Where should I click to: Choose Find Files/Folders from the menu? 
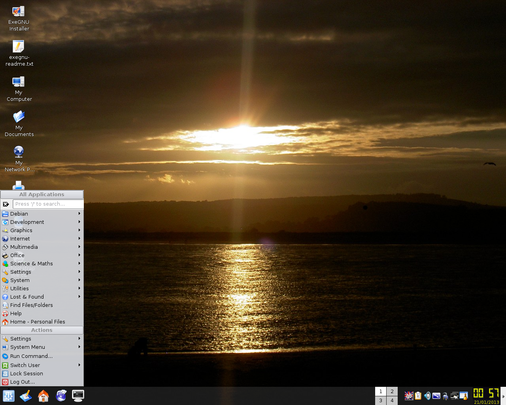pos(42,305)
